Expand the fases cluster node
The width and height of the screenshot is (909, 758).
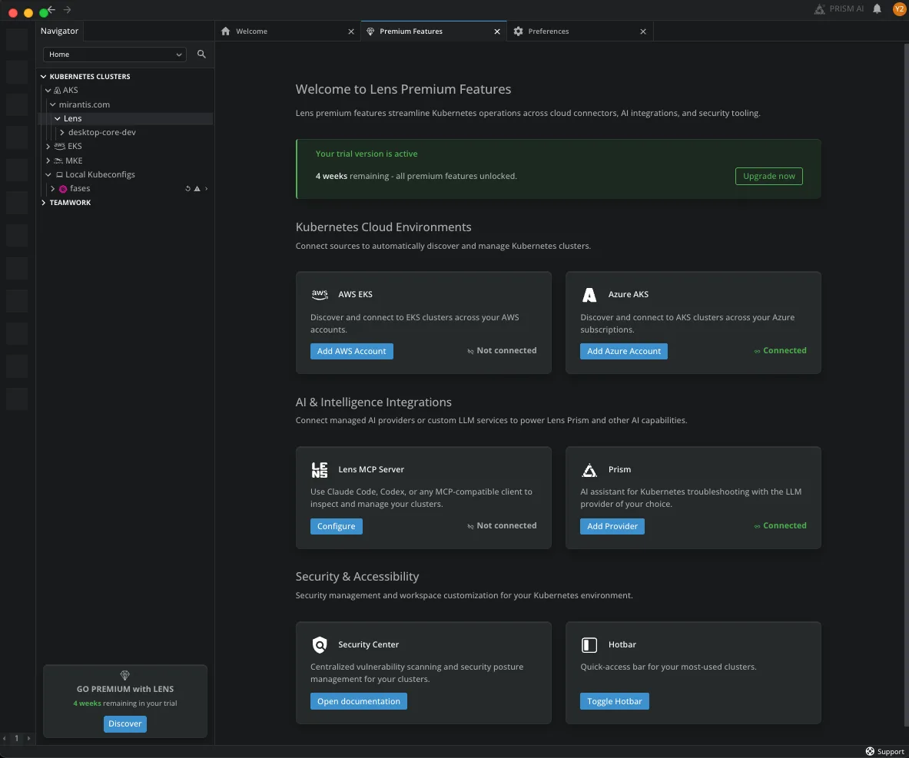pyautogui.click(x=53, y=189)
